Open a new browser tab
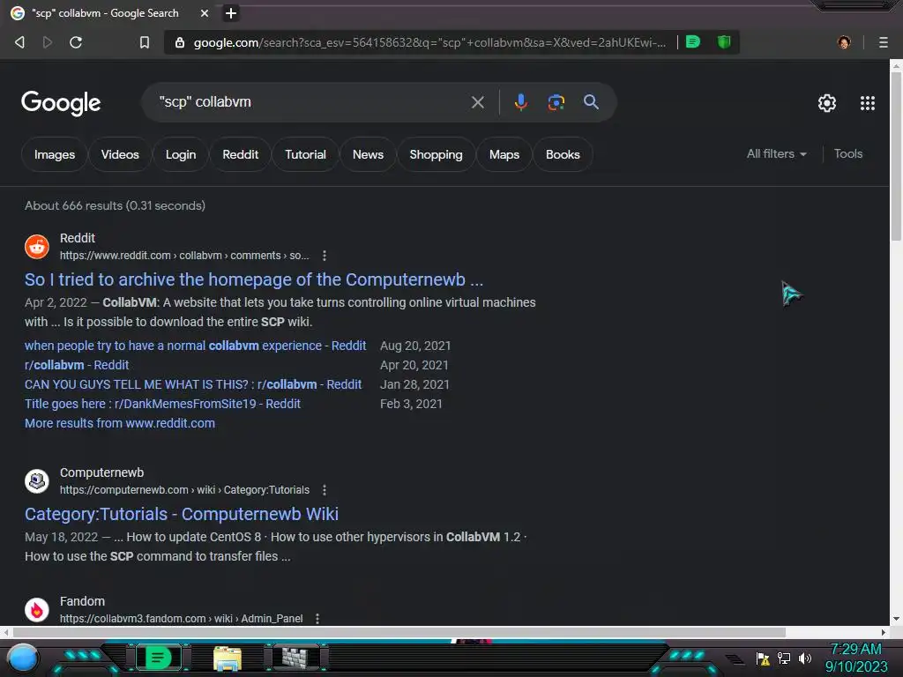 pos(231,13)
